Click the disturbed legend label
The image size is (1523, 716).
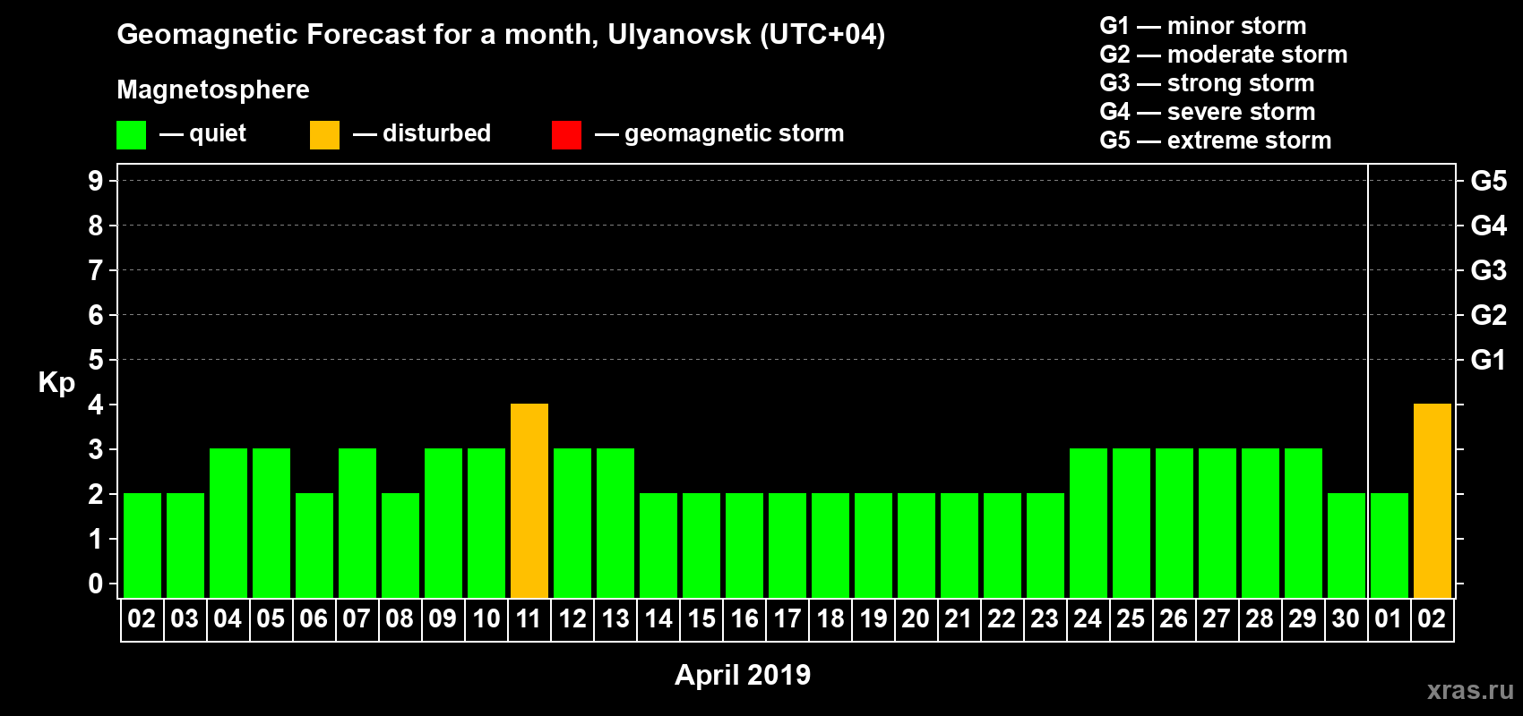pos(436,133)
